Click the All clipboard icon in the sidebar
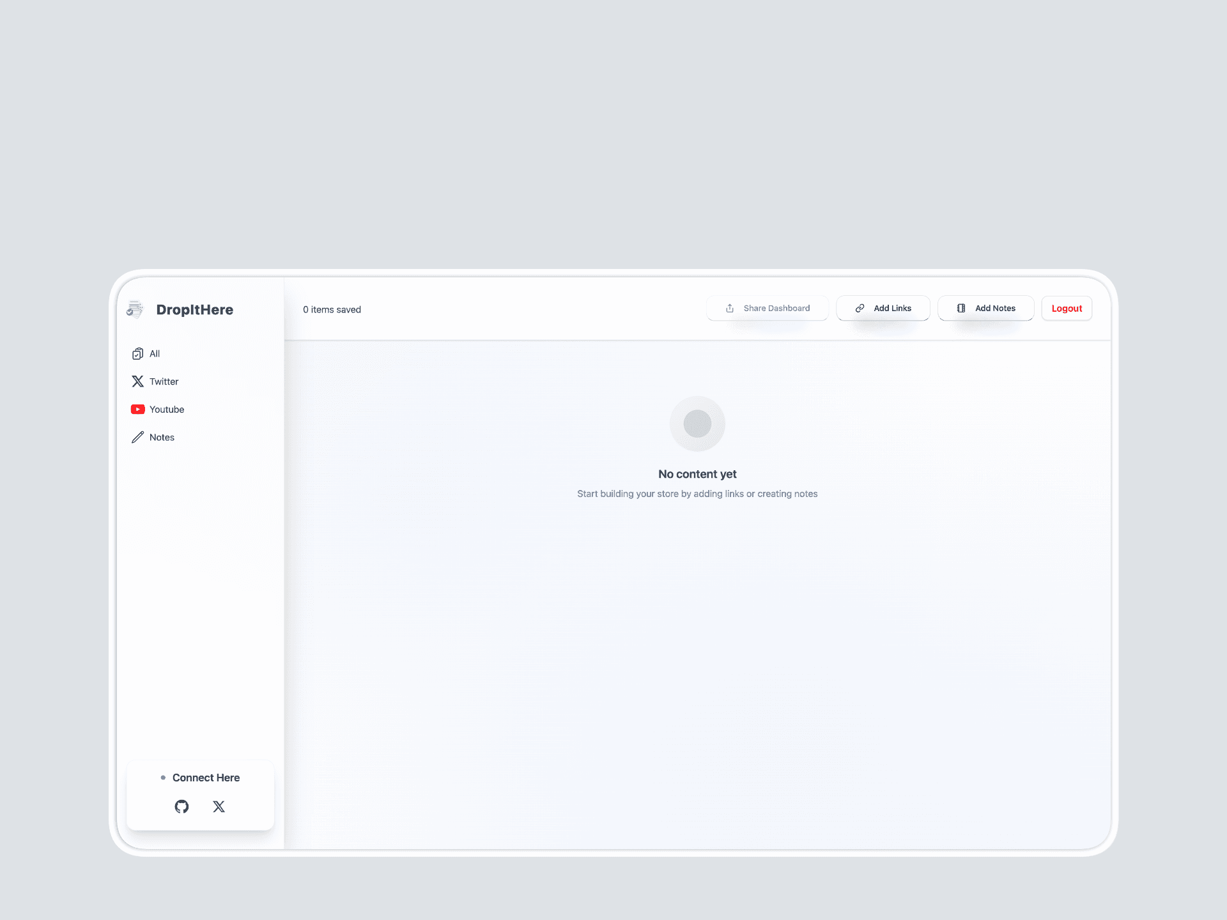 pos(137,354)
